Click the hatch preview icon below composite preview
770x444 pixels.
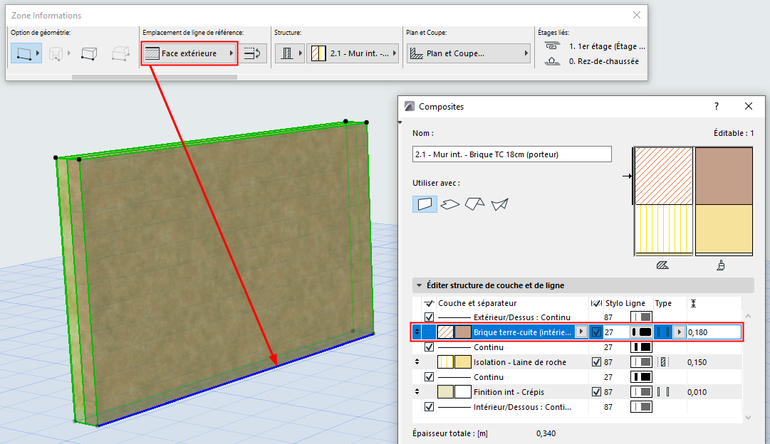[x=662, y=265]
